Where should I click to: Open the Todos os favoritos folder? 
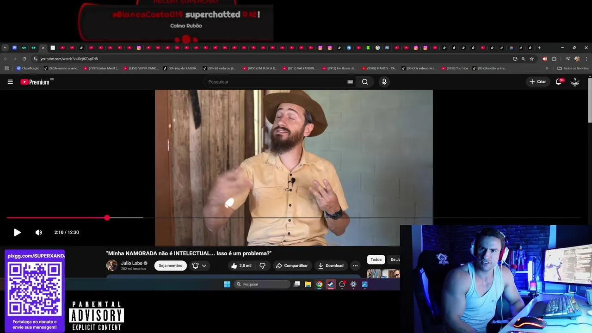573,68
